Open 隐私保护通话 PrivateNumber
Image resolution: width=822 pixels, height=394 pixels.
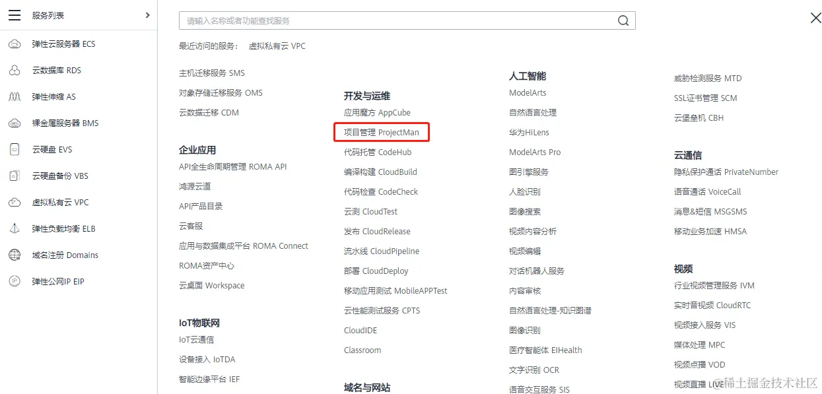click(726, 172)
